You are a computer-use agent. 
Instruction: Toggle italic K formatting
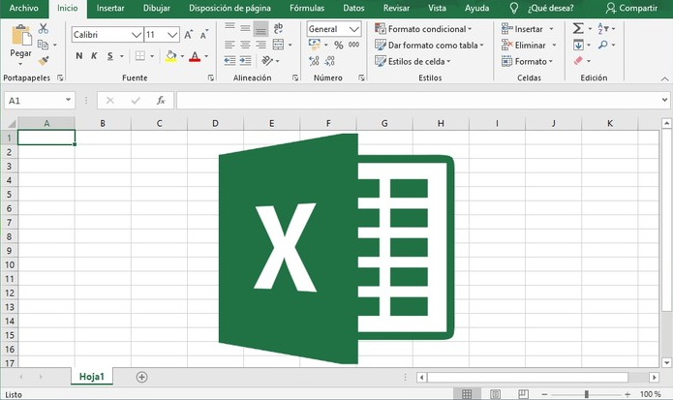94,56
